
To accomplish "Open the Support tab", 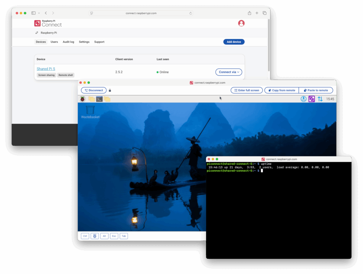I will (99, 42).
